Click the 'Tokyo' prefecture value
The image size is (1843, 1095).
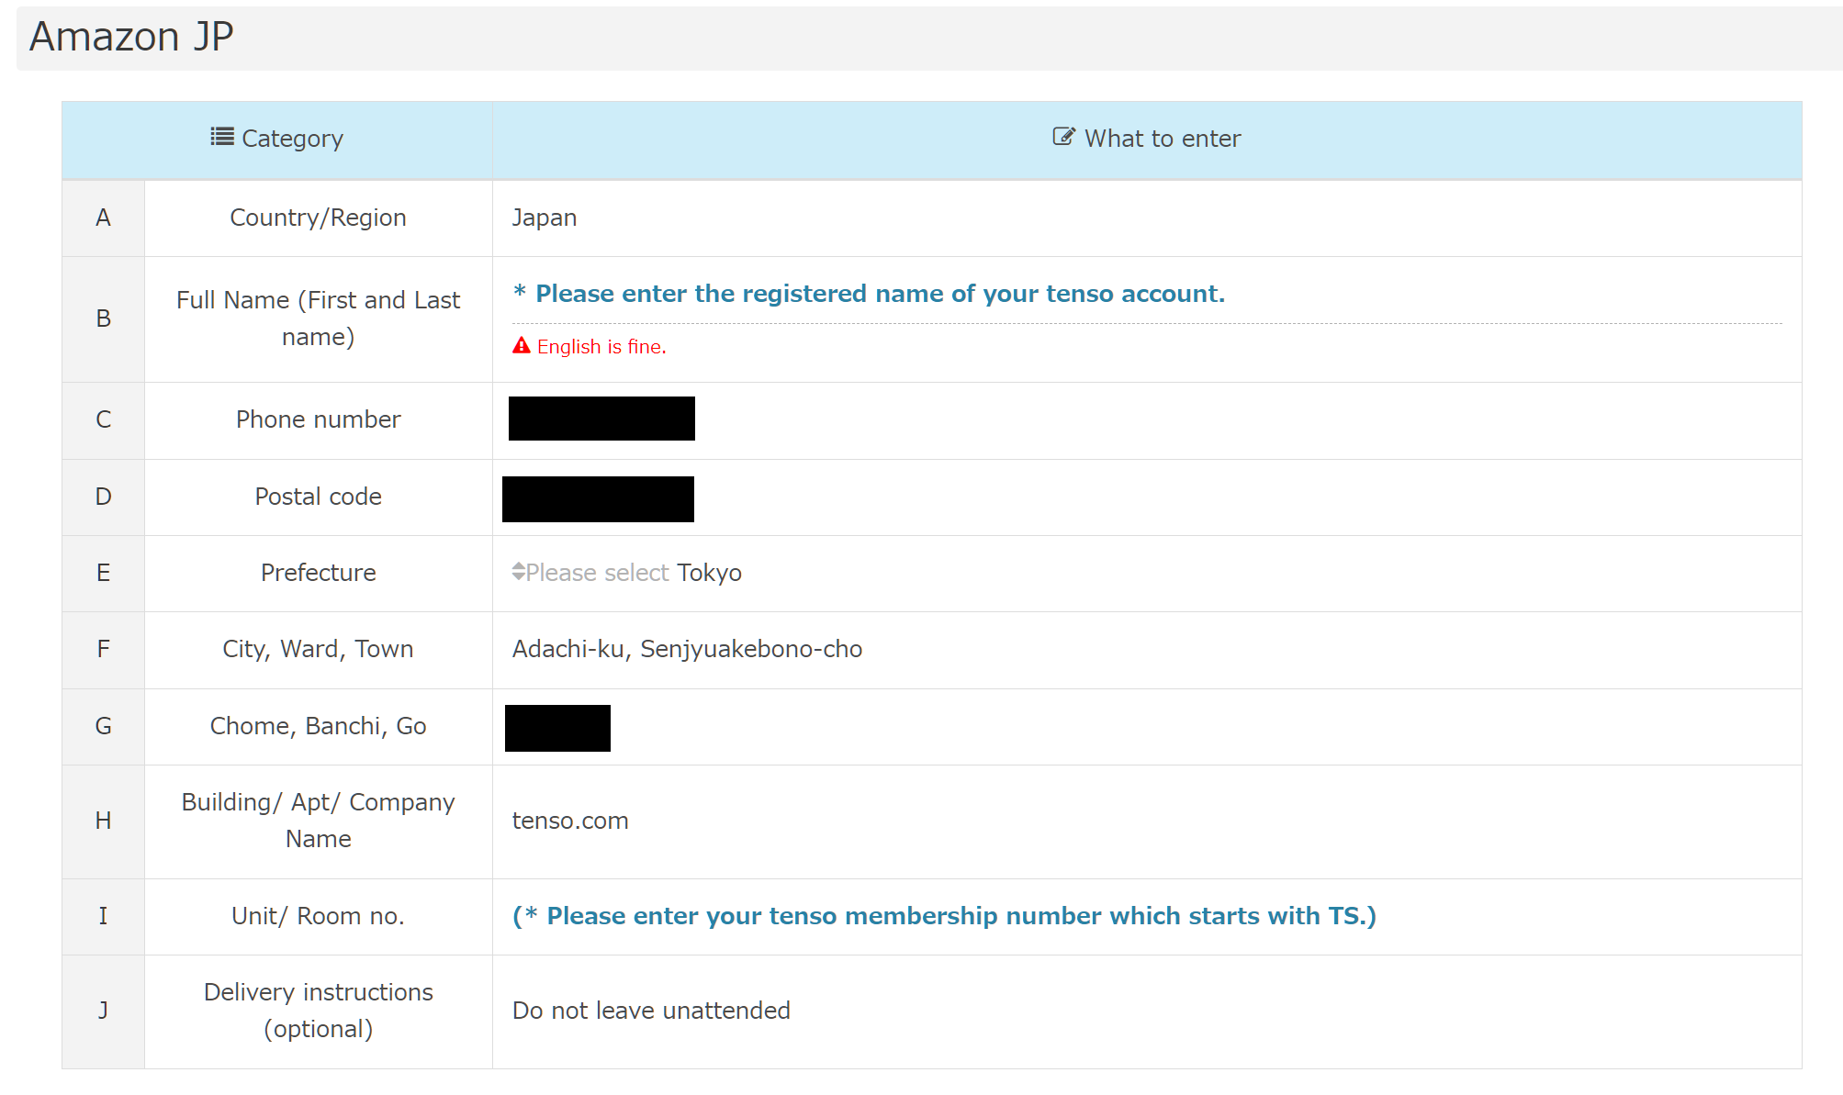(x=709, y=573)
